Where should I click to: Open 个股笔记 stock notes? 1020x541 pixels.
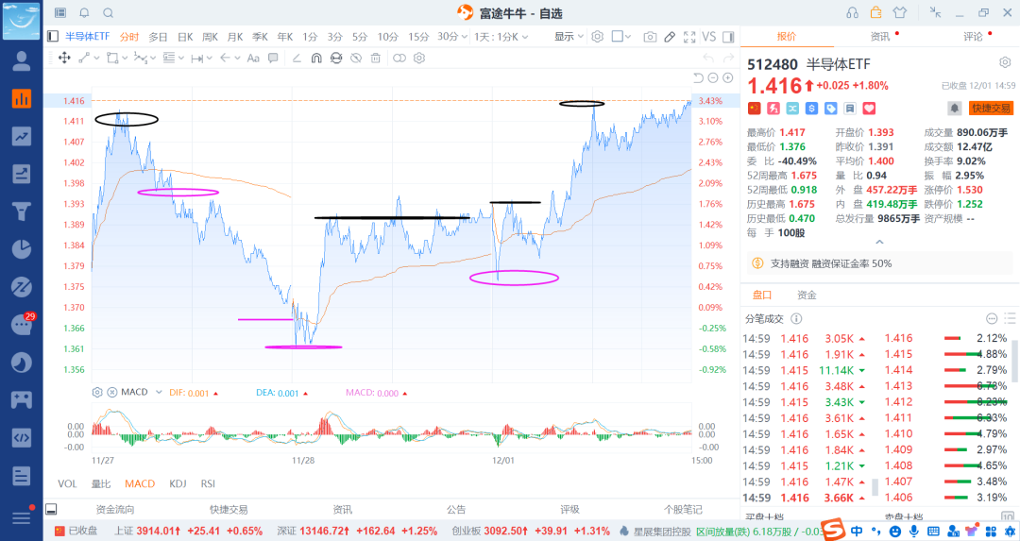click(x=683, y=509)
